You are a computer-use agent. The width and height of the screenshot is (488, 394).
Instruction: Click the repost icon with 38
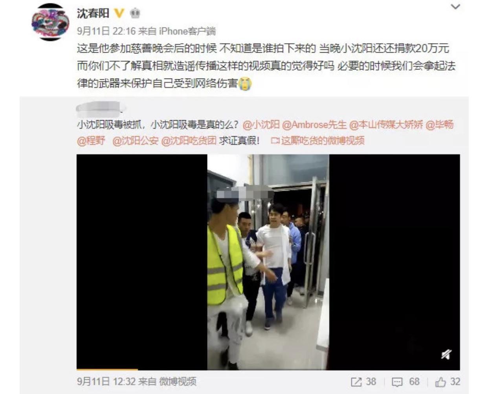tap(363, 382)
